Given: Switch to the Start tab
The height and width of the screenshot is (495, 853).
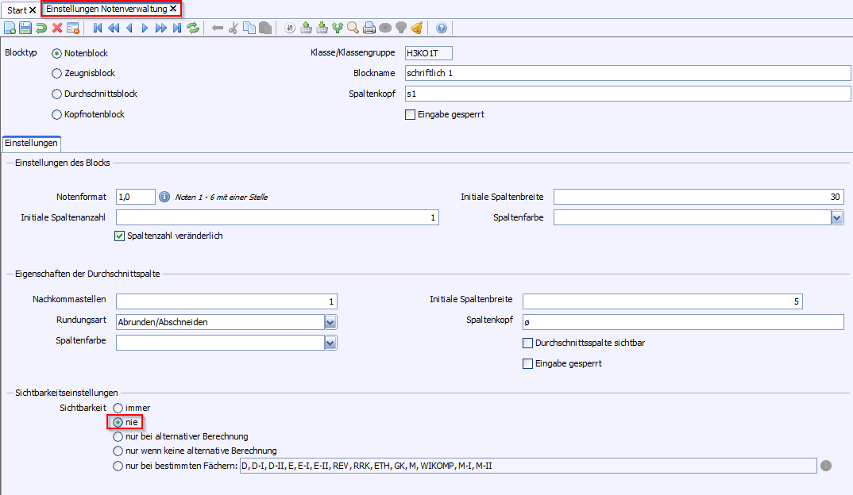Looking at the screenshot, I should [x=17, y=10].
